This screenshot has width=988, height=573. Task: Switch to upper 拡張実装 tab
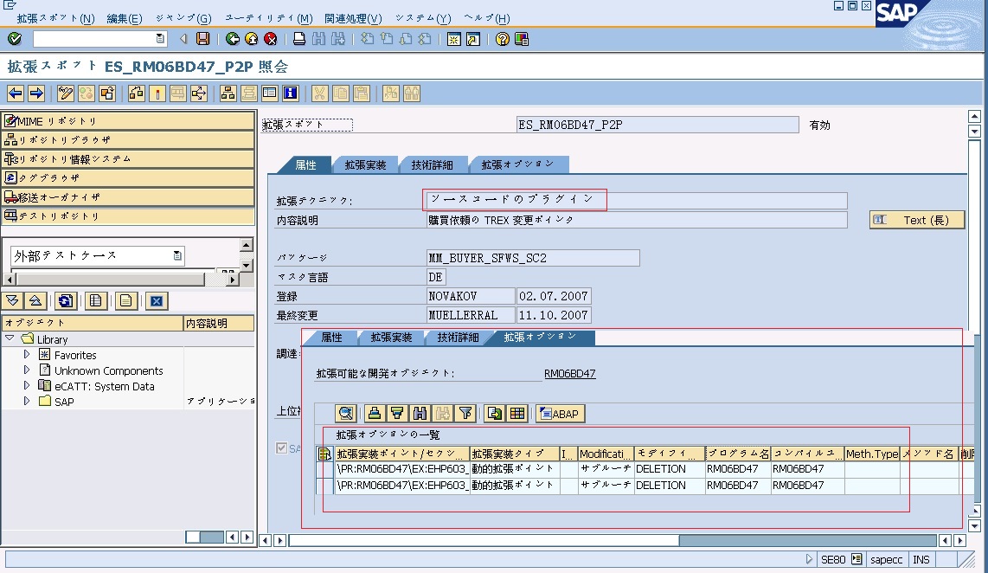tap(365, 164)
